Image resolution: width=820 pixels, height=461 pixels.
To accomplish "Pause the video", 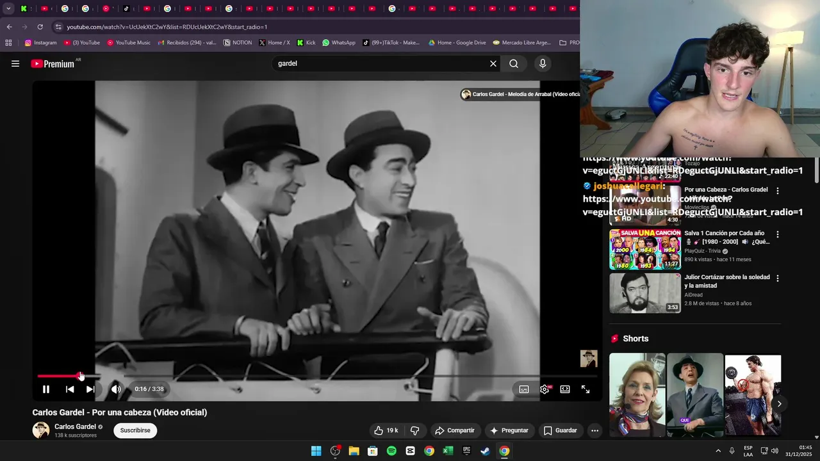I will pyautogui.click(x=46, y=389).
